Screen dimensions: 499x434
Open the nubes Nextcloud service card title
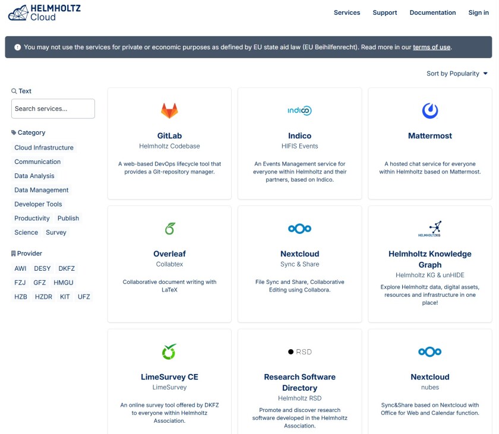pos(430,377)
